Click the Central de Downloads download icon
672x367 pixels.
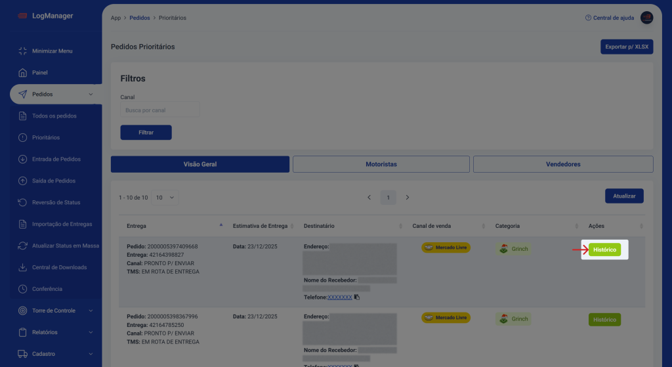coord(22,267)
